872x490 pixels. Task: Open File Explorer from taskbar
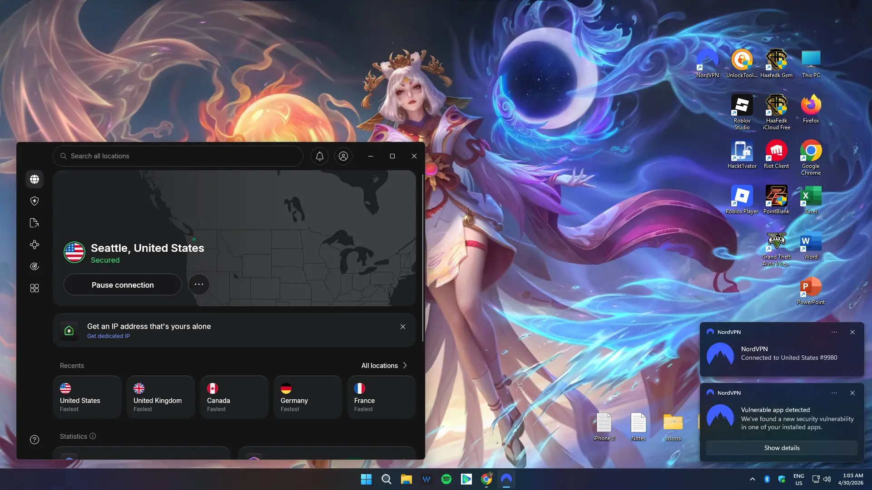coord(406,479)
